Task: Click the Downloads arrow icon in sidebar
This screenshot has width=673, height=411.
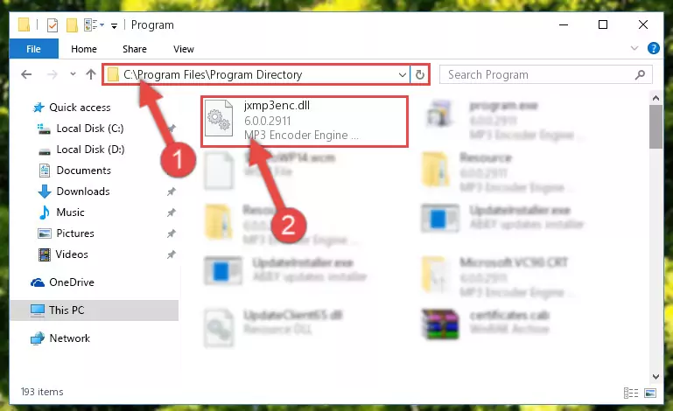Action: point(45,192)
